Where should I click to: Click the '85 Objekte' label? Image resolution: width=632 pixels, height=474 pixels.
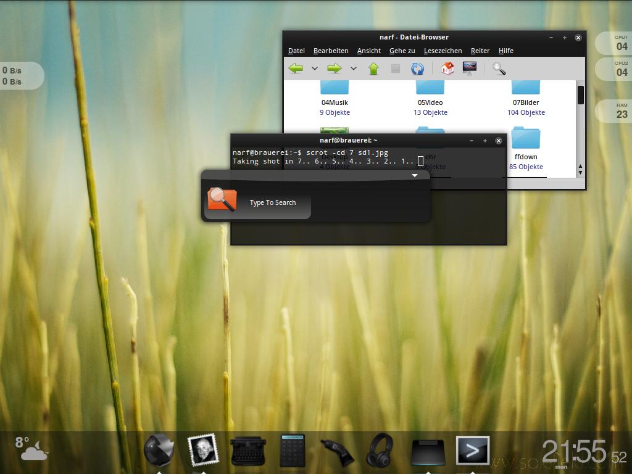526,167
